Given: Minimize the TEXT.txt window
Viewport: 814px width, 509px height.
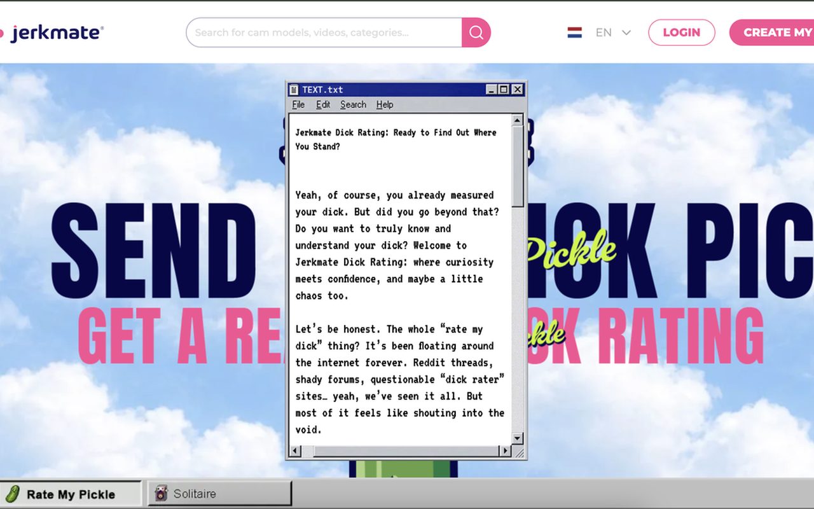Looking at the screenshot, I should (492, 90).
